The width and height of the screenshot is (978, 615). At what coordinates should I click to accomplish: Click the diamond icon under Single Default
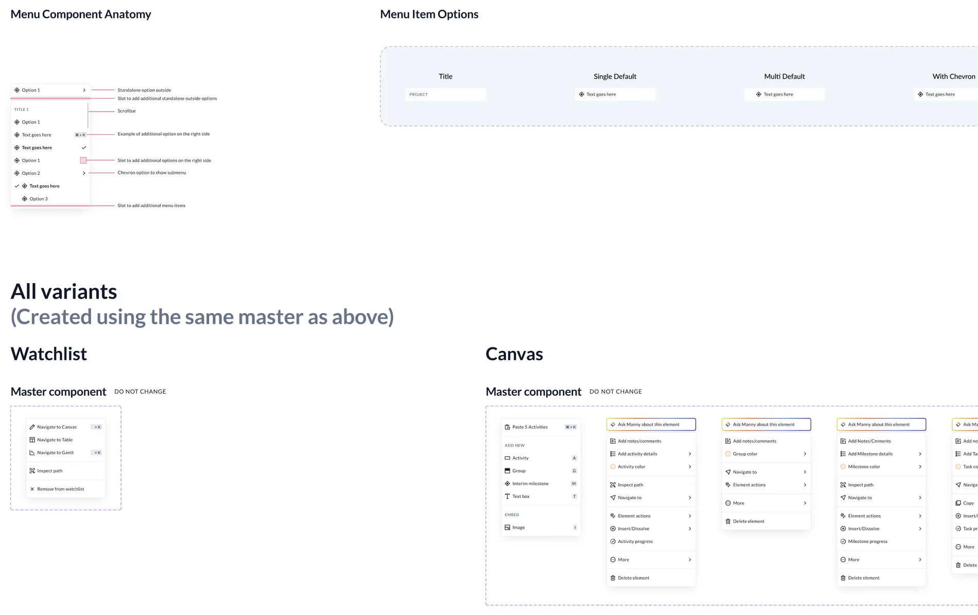click(581, 94)
